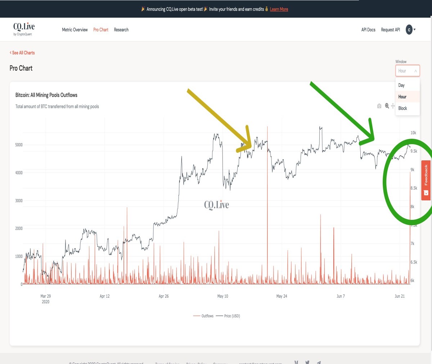
Task: Choose Hour option in dropdown list
Action: point(408,97)
